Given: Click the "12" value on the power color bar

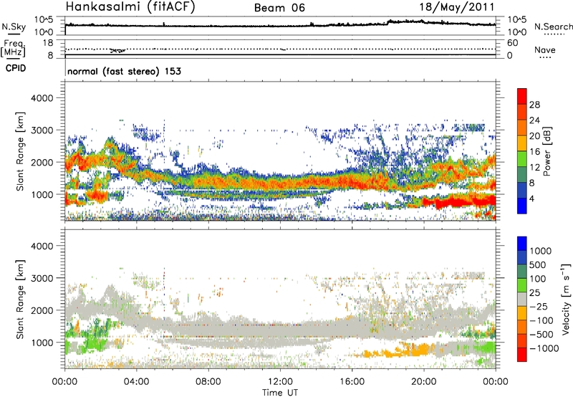Looking at the screenshot, I should 534,168.
